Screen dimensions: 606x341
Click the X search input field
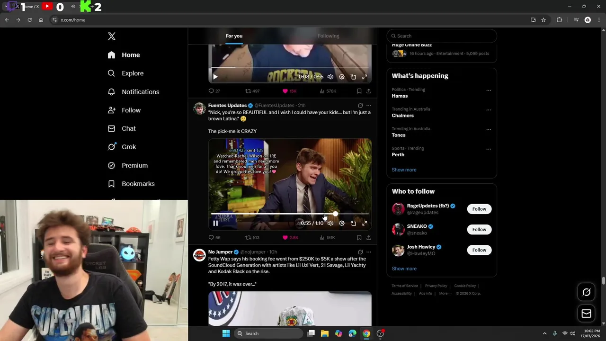click(x=442, y=36)
